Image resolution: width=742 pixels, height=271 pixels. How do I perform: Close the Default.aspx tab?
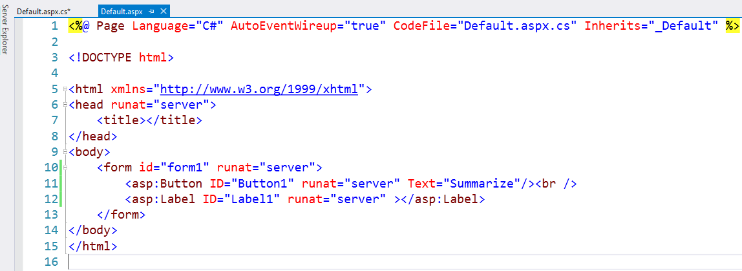click(x=164, y=12)
